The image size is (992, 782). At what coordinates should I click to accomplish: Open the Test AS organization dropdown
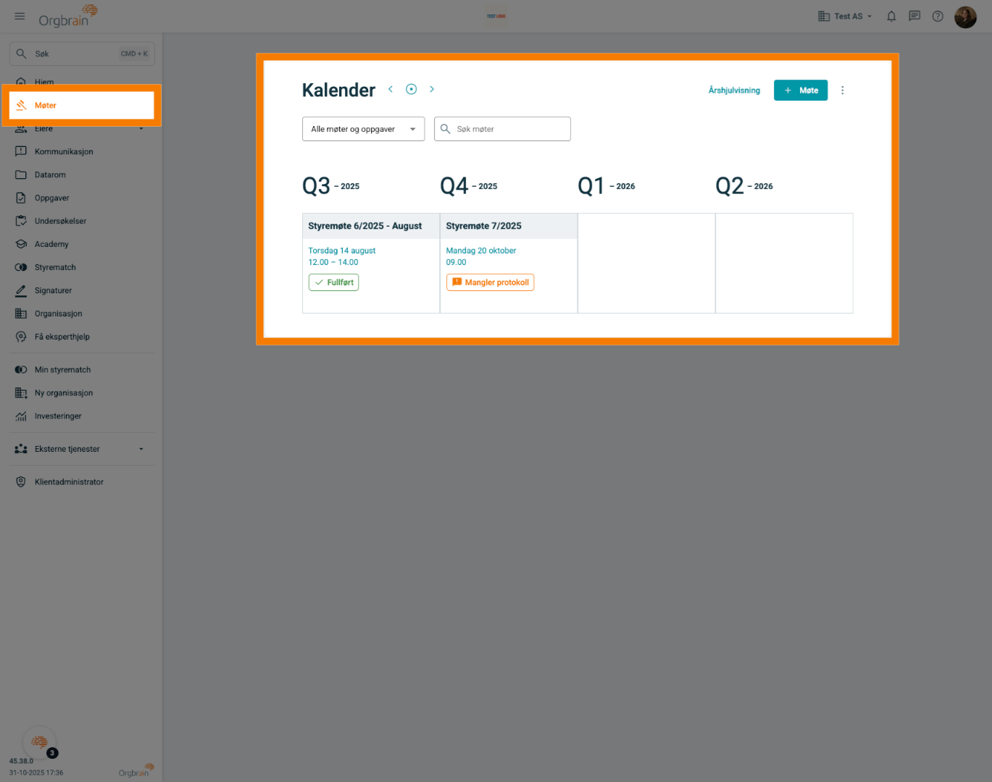[x=845, y=16]
